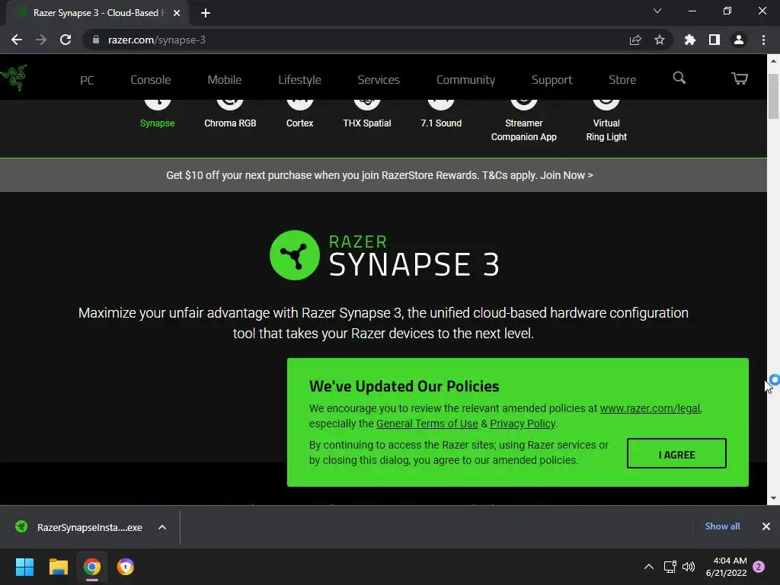Open the Chrome profile avatar icon
The width and height of the screenshot is (780, 585).
pos(739,40)
